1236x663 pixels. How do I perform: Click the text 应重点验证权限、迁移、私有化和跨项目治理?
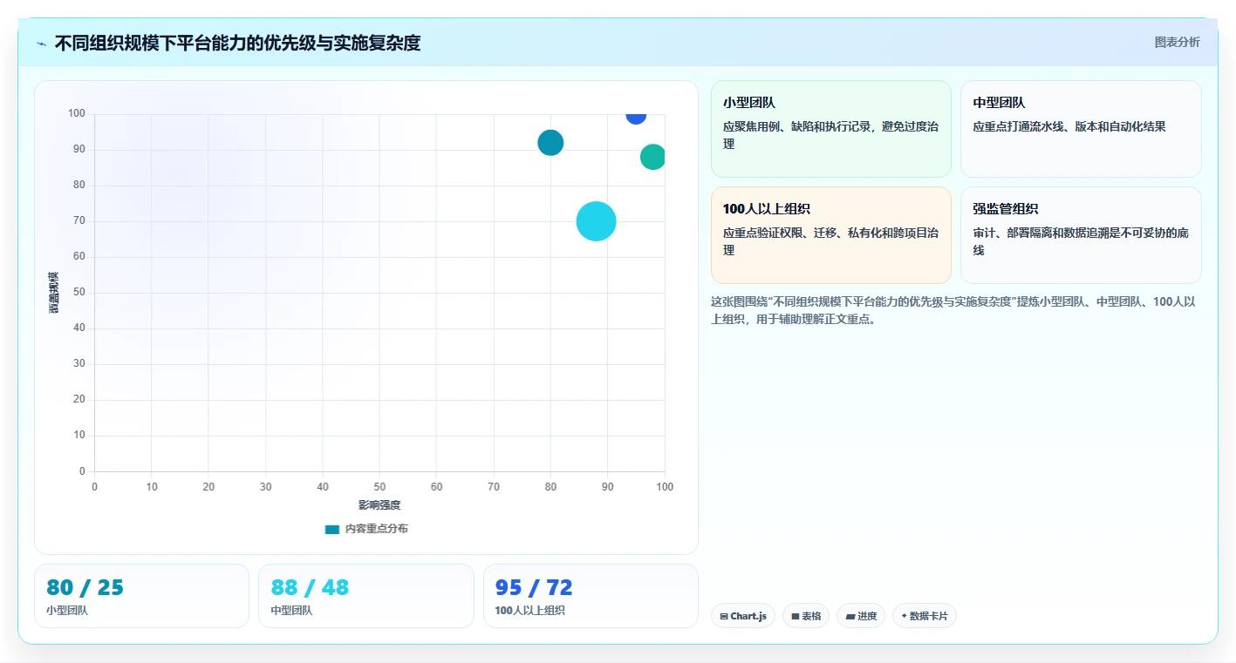[830, 241]
